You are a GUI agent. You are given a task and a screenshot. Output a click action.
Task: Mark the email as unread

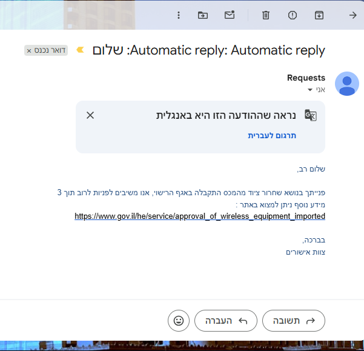pos(230,15)
